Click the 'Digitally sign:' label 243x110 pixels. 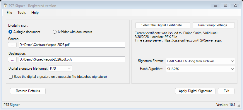pos(18,25)
